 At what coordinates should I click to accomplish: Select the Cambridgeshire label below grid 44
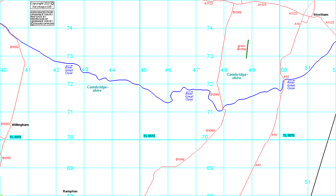98,89
